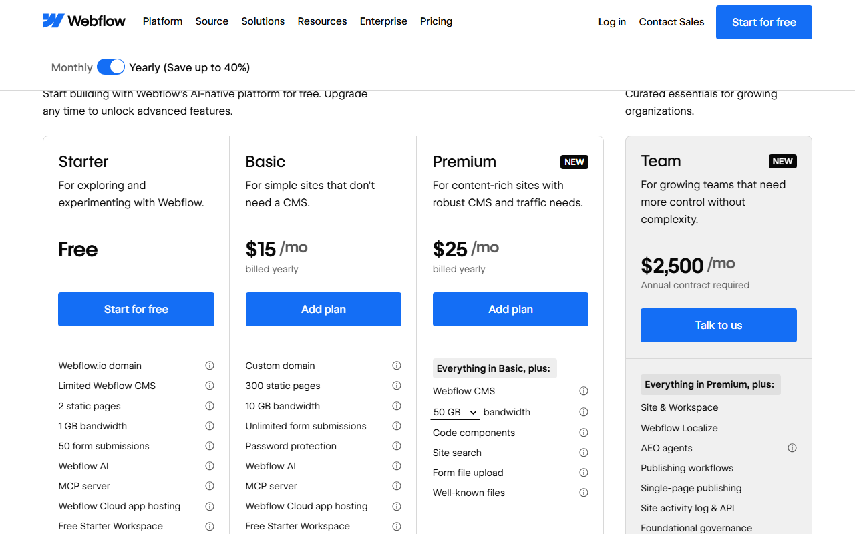The image size is (855, 534).
Task: Click Talk to us button
Action: click(719, 325)
